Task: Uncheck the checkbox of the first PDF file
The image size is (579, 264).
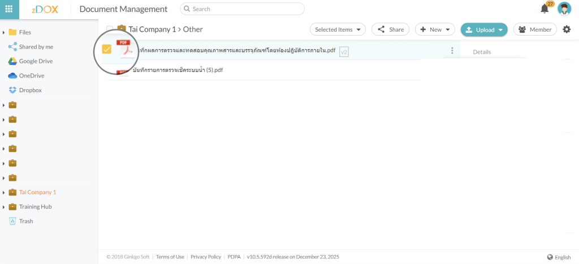Action: click(x=107, y=49)
